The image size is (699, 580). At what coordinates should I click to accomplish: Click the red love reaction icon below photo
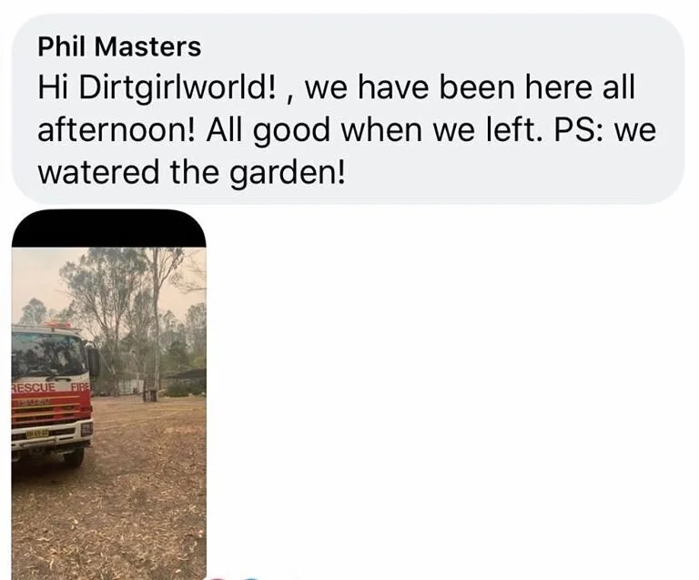pos(218,578)
